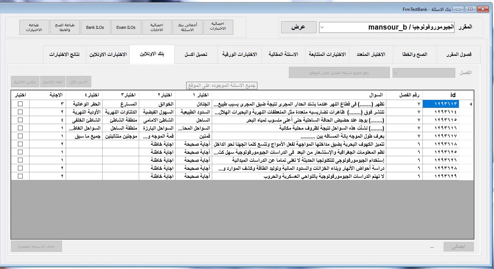Viewport: 494px width, 269px height.
Task: Tick the checkbox in row 1293629
Action: (20, 176)
